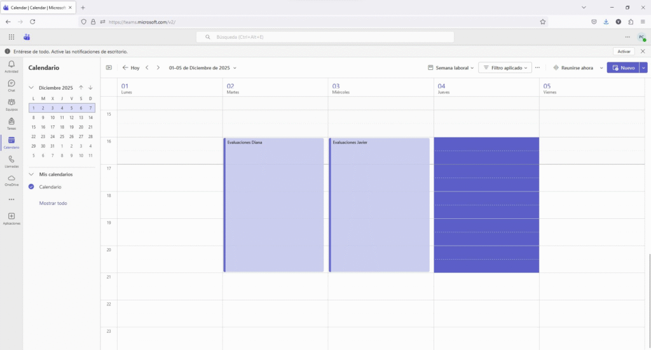Jump to today with Hoy button
The width and height of the screenshot is (651, 350).
click(x=131, y=67)
